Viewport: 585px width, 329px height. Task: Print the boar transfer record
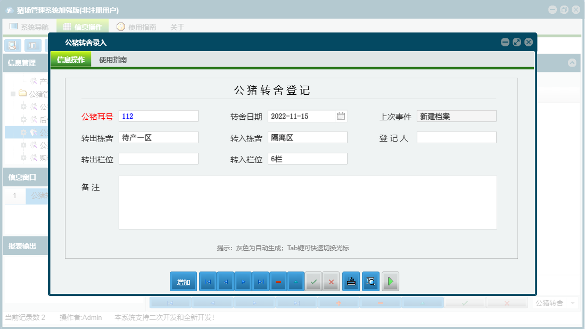[x=351, y=281]
